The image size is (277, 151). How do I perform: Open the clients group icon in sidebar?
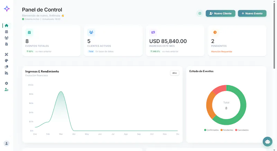click(x=7, y=38)
